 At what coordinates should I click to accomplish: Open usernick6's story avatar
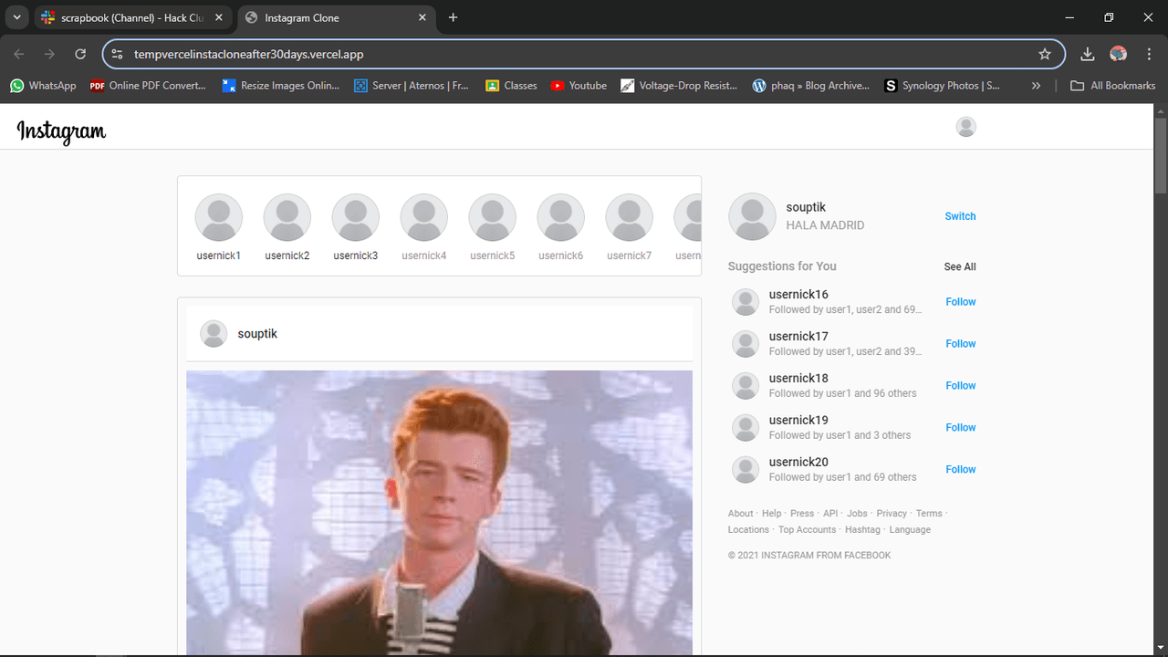tap(560, 217)
